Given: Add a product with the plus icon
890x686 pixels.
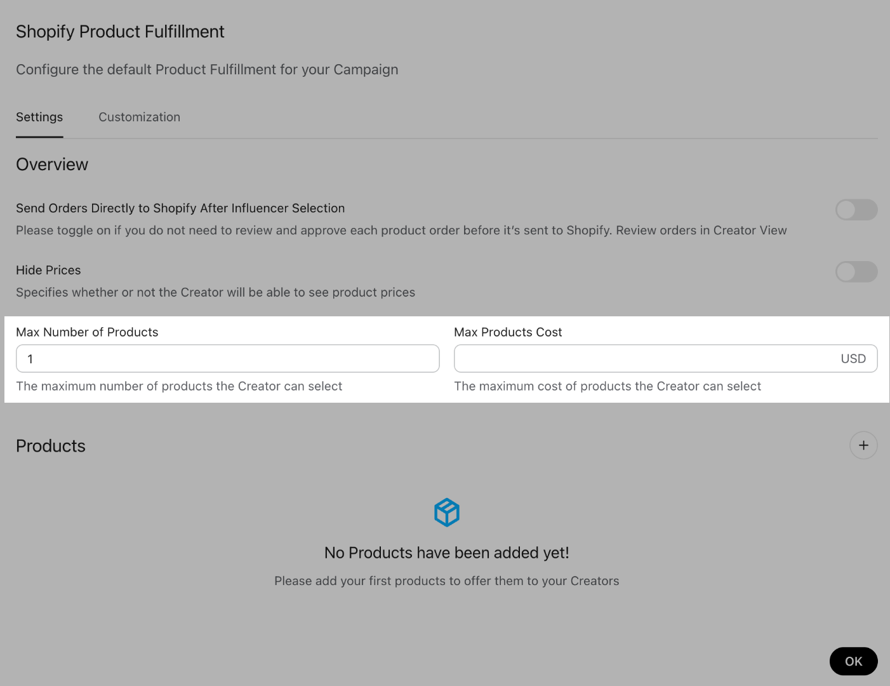Looking at the screenshot, I should (863, 445).
